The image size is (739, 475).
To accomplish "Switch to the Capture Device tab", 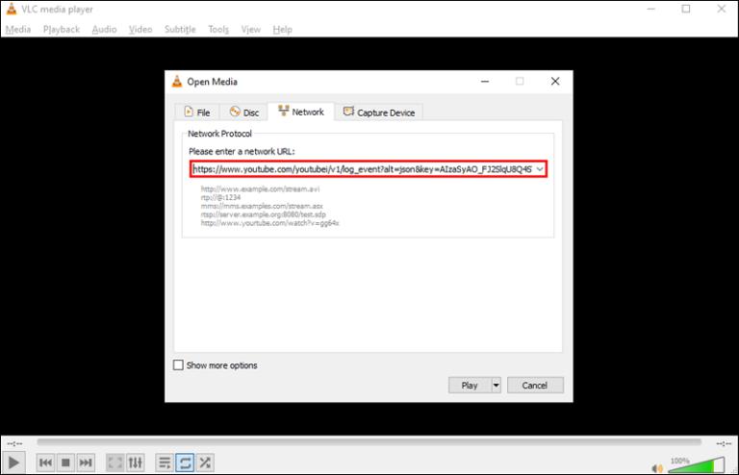I will pos(379,112).
